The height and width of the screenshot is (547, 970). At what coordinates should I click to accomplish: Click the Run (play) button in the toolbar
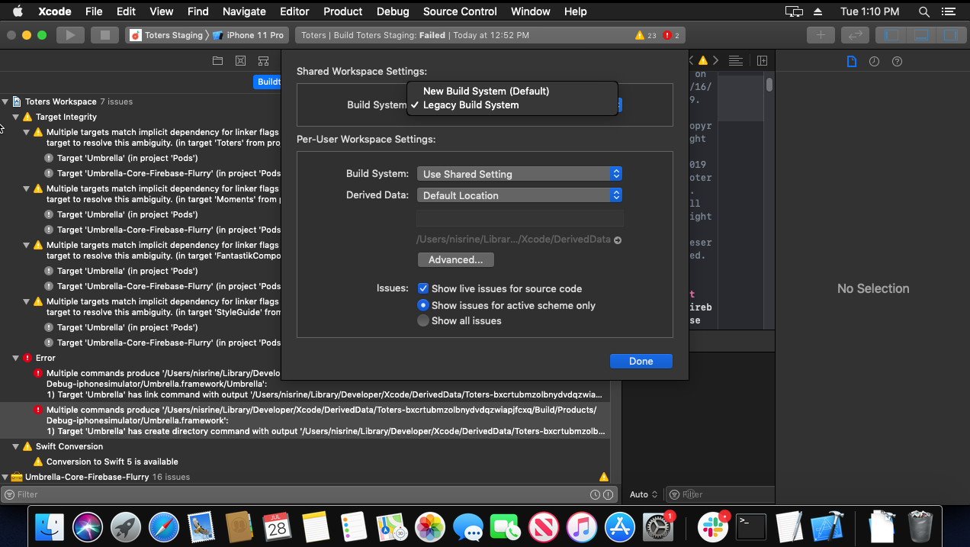point(71,35)
